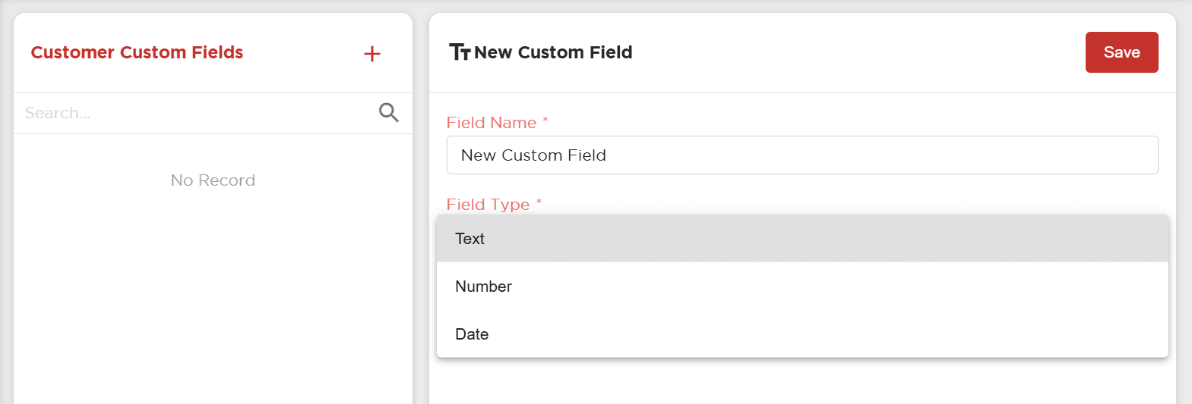Click the asterisk beside Field Type
Screen dimensions: 1192x404
[x=539, y=202]
